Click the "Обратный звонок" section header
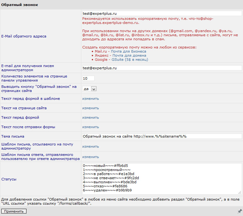Screen dimensions: 243x216 point(20,5)
